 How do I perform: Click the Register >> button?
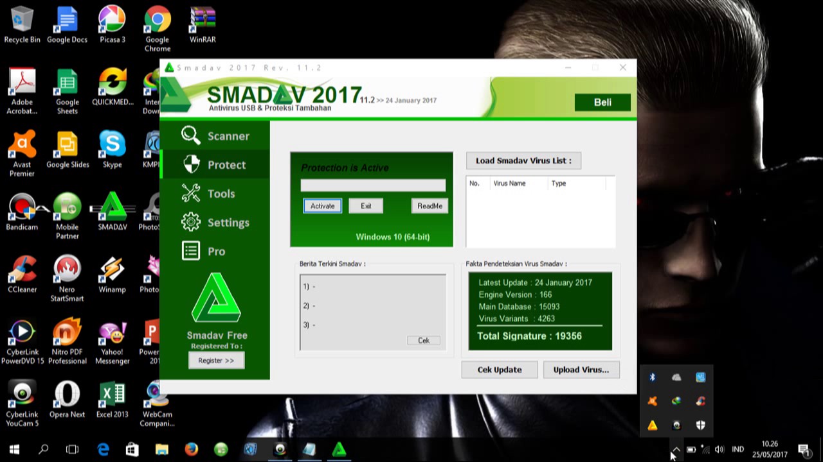point(216,361)
